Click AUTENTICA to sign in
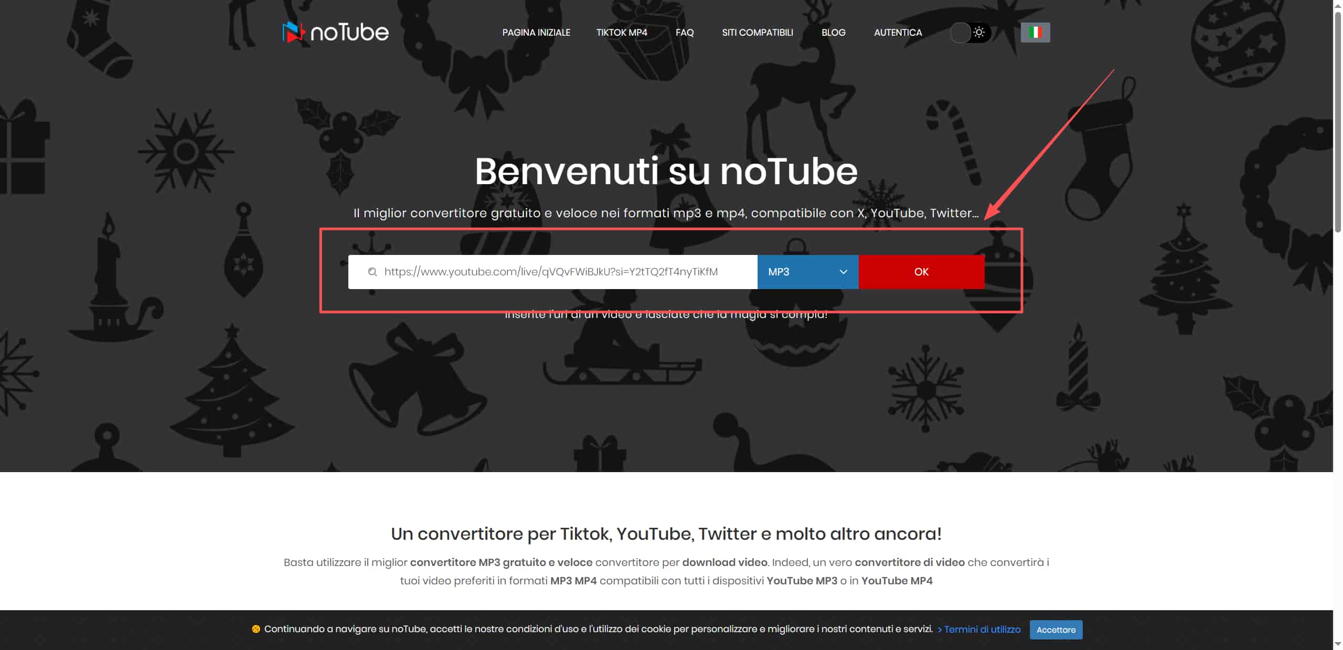The height and width of the screenshot is (650, 1343). tap(898, 33)
